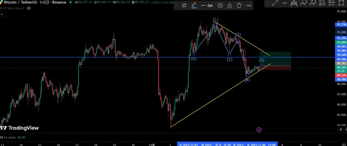Click the date 27 on the time axis
Viewport: 347px width, 146px height.
click(x=77, y=145)
